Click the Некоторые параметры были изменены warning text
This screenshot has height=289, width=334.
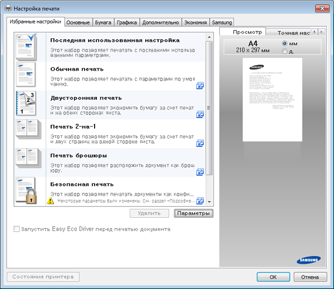pyautogui.click(x=126, y=201)
